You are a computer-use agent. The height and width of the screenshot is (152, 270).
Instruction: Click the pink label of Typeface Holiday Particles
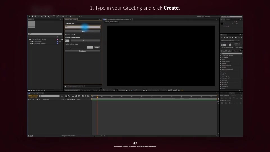point(57,39)
